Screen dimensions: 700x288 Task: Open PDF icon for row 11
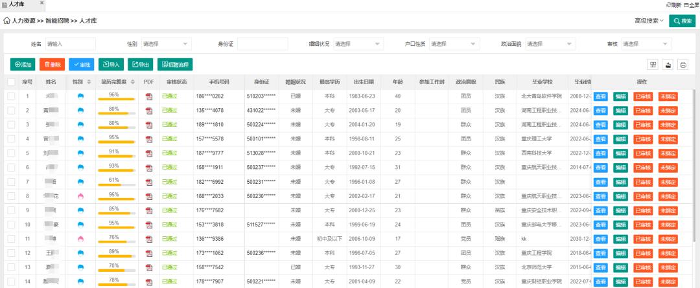pos(149,239)
